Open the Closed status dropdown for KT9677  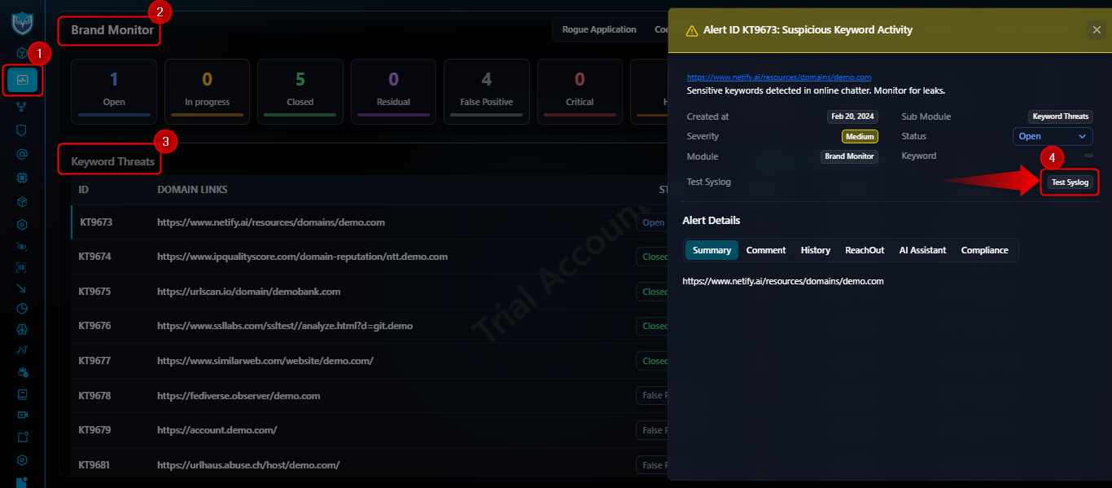point(653,361)
